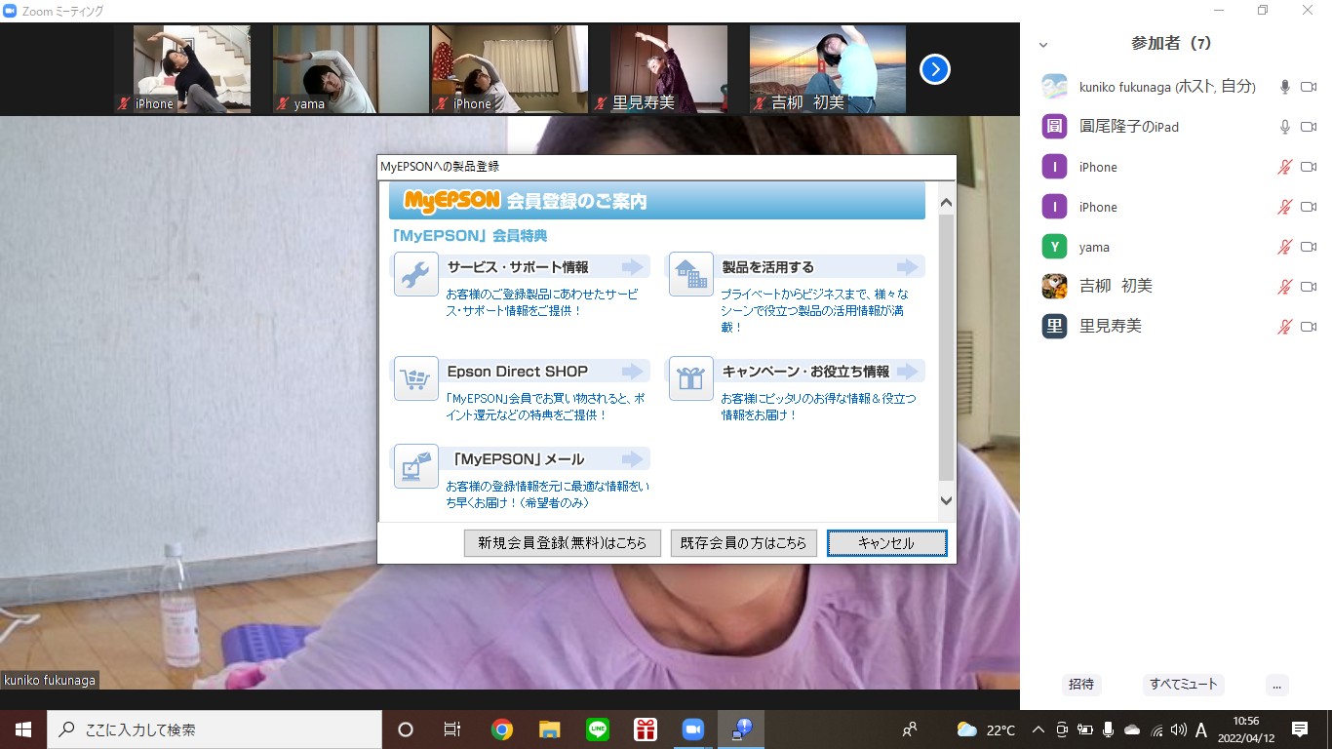Click scroll down arrow in Epson dialog
The height and width of the screenshot is (749, 1332).
[946, 500]
